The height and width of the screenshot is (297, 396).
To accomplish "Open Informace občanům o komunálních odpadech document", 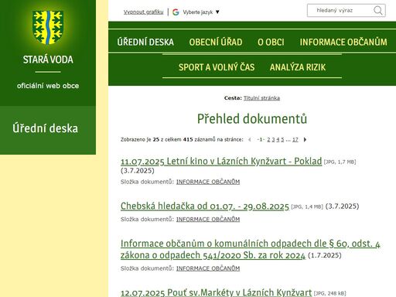I will (251, 249).
